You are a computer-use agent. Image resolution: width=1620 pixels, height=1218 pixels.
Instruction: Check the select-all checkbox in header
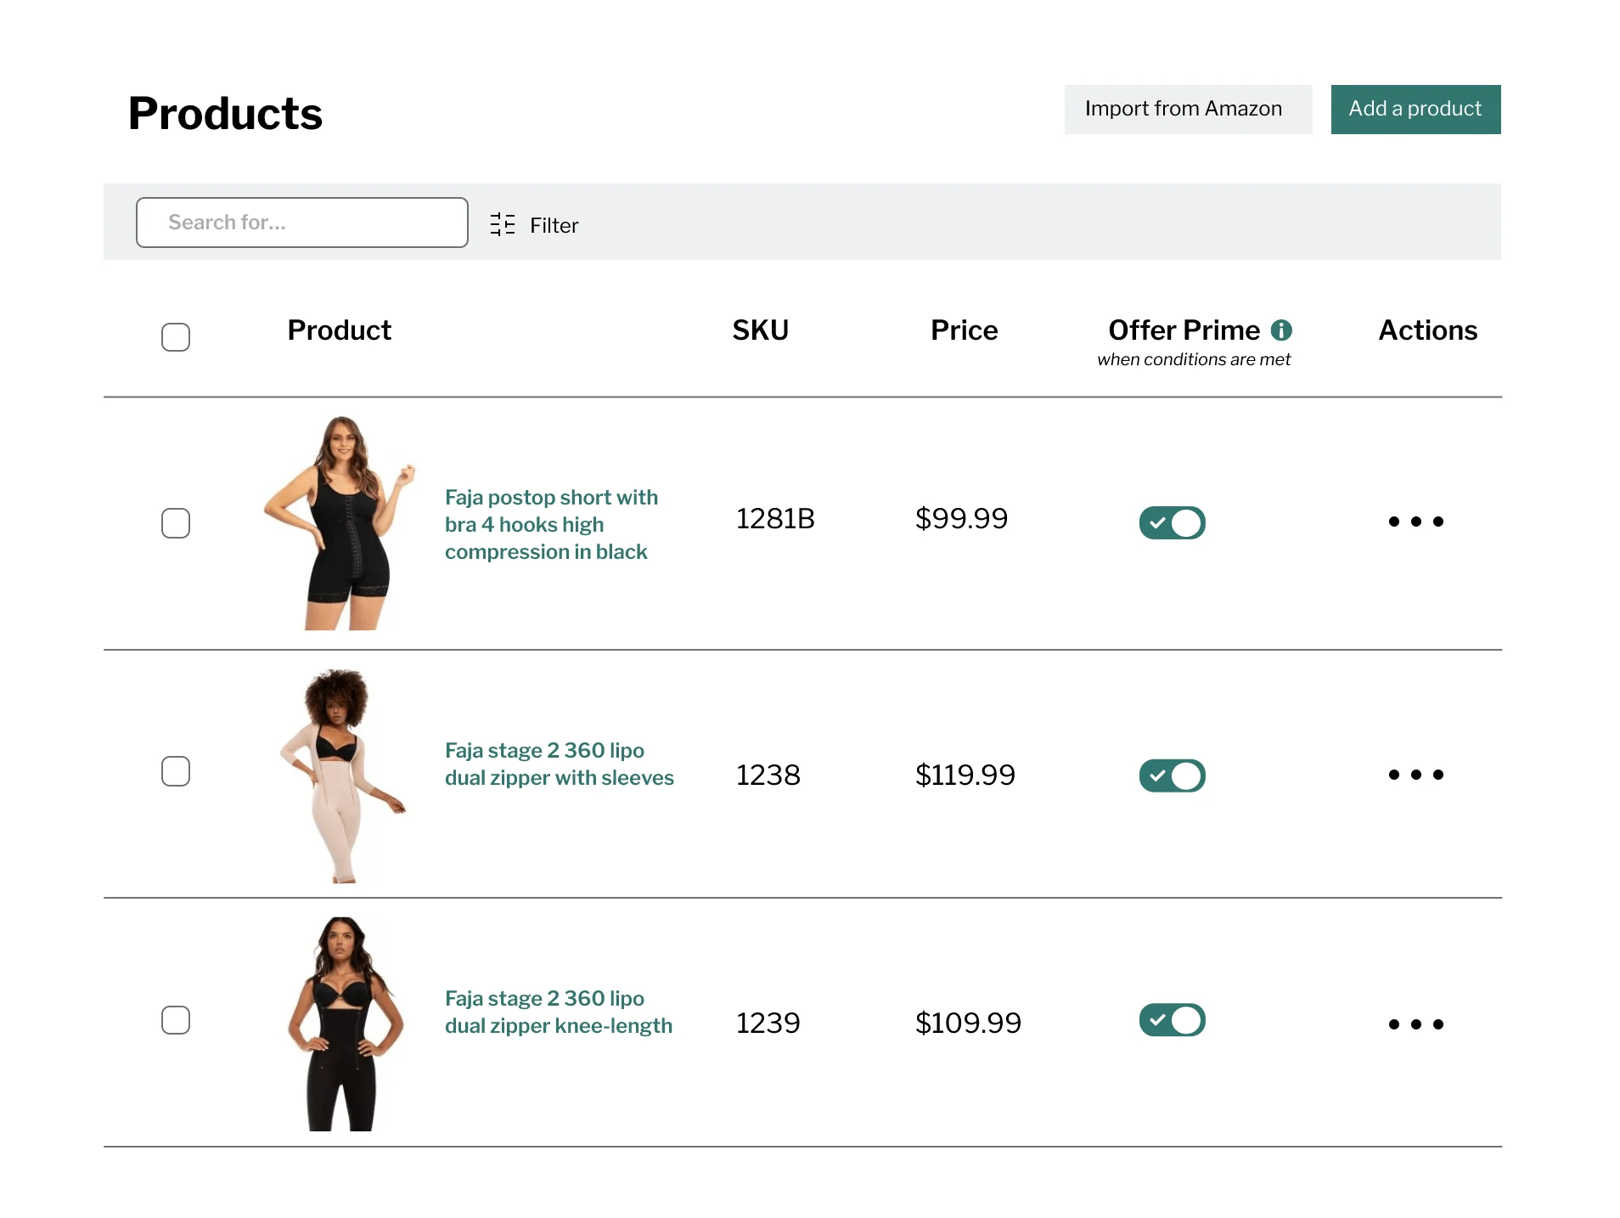(x=176, y=337)
